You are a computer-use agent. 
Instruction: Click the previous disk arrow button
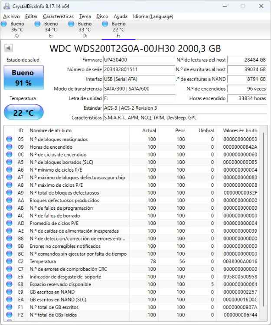(x=9, y=48)
